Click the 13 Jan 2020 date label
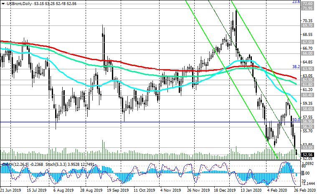The height and width of the screenshot is (195, 317). point(251,190)
